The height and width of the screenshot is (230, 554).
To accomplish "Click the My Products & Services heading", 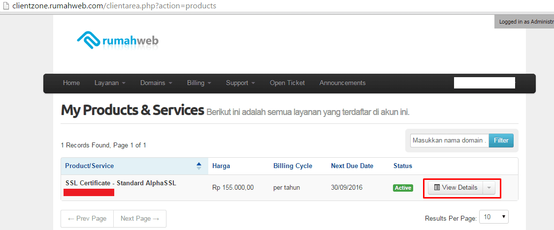I will (x=132, y=110).
